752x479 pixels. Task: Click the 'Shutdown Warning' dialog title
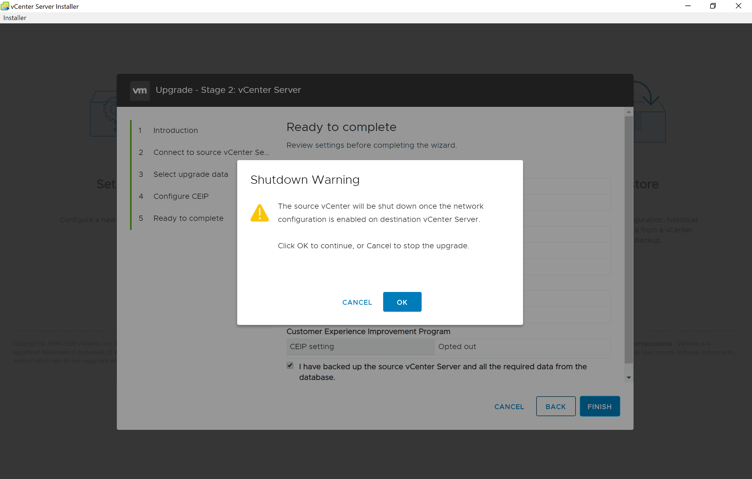305,180
